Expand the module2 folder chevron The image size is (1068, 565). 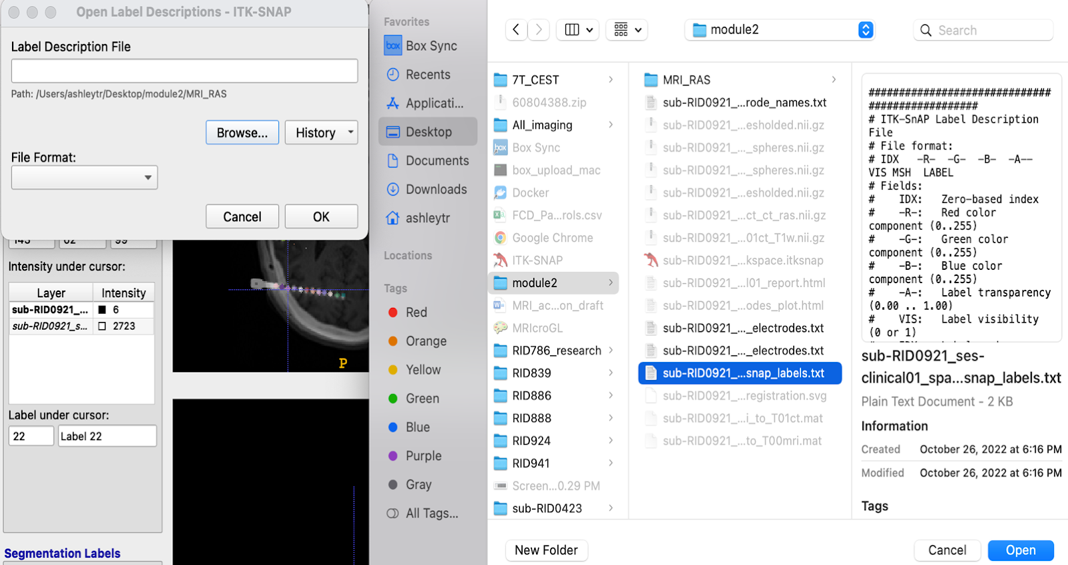coord(610,282)
